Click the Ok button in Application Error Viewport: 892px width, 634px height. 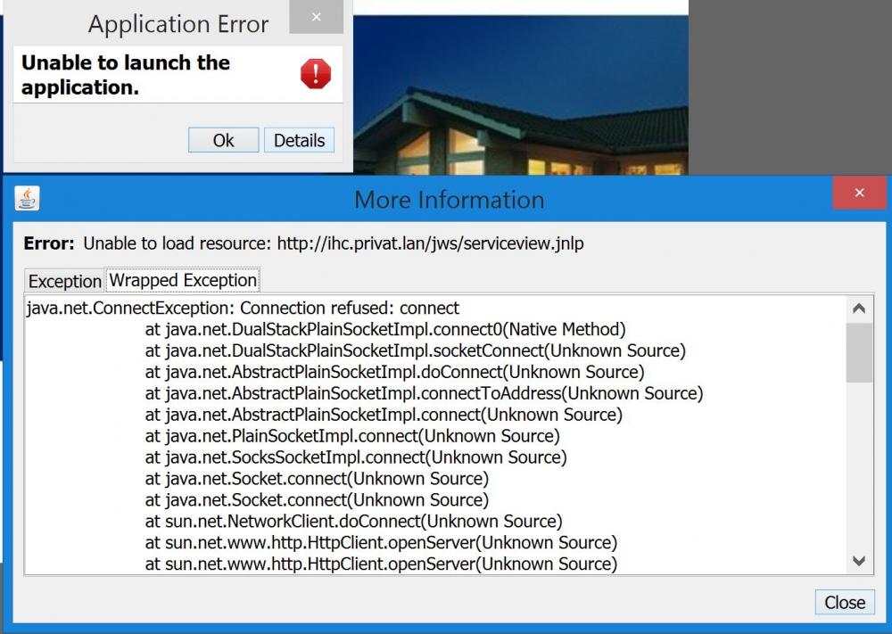coord(223,140)
